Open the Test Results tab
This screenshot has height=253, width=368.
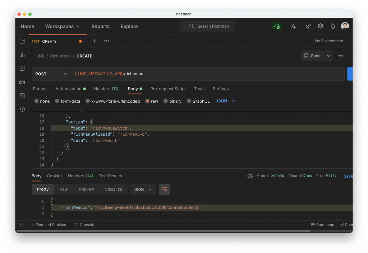click(110, 176)
